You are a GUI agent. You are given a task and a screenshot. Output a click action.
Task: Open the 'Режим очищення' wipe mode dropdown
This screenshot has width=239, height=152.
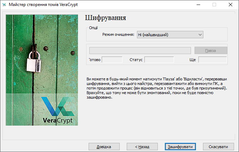coord(169,35)
